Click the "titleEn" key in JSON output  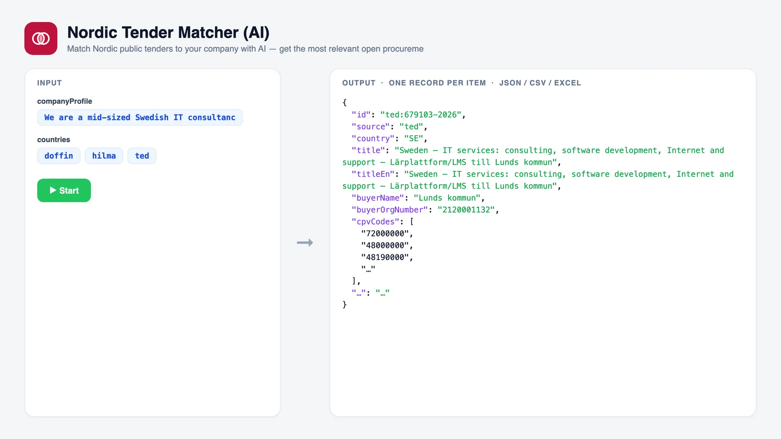373,174
